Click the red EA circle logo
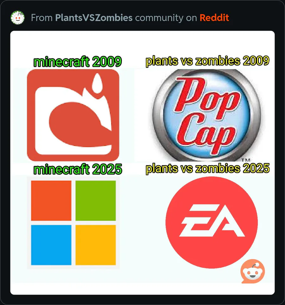 tap(212, 223)
